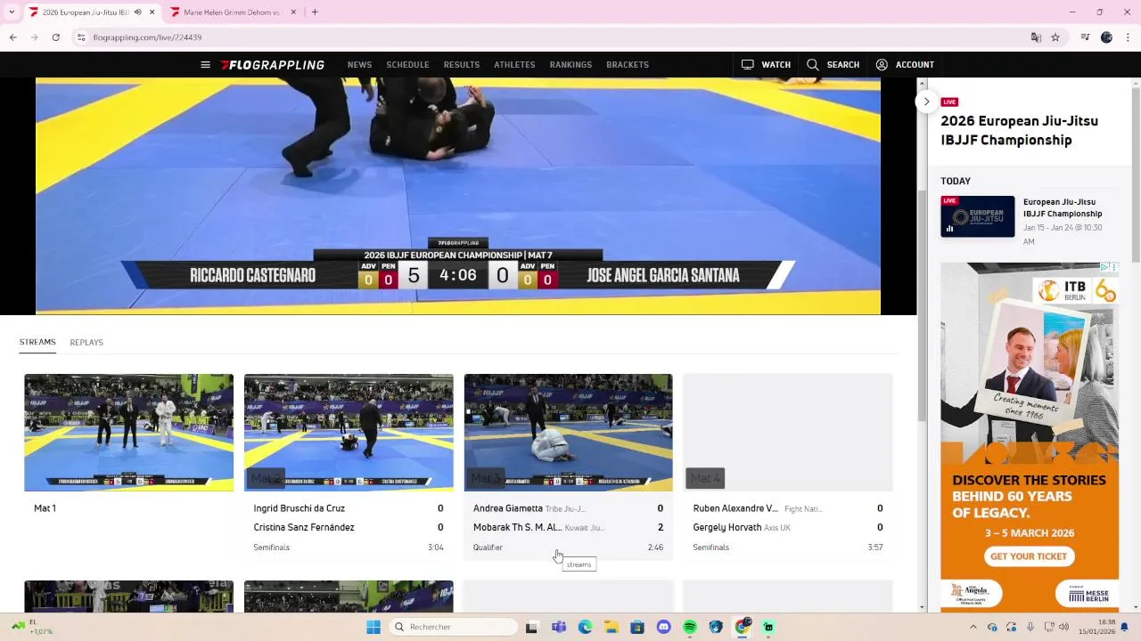View site information icon in address bar
The image size is (1141, 641).
tap(81, 37)
